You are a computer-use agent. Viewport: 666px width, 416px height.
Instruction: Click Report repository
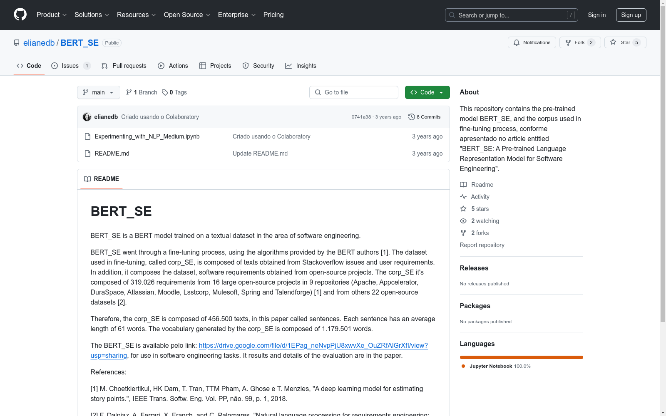pyautogui.click(x=482, y=245)
